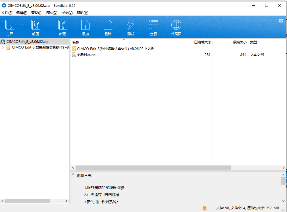Open the 视图(V) menu
287x212 pixels.
[67, 12]
